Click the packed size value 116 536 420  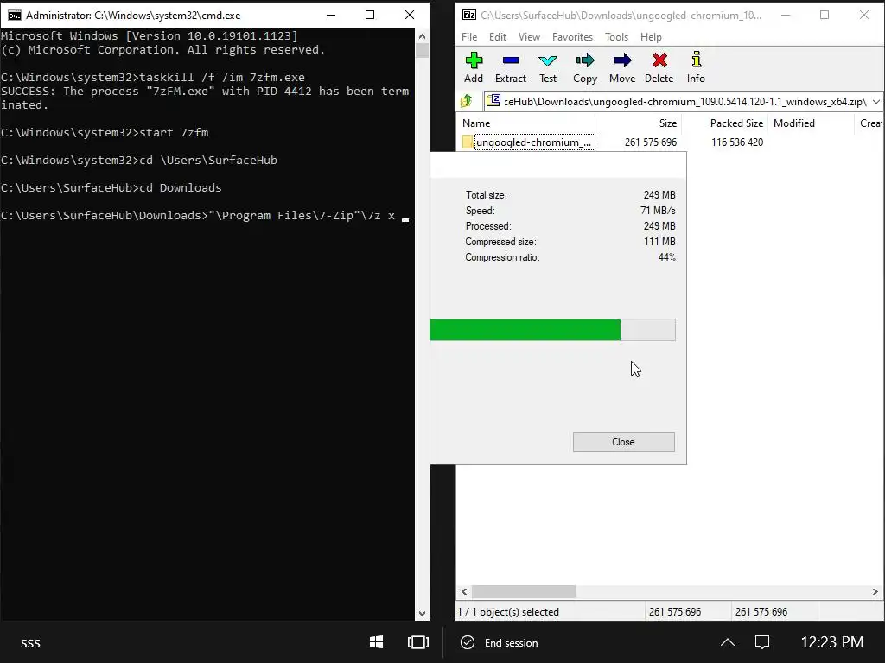tap(737, 142)
